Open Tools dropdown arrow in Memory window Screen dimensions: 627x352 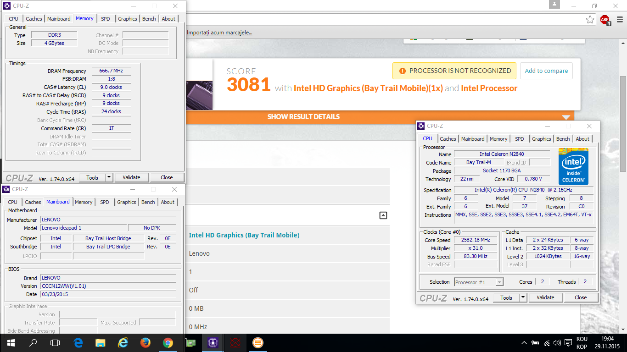[x=109, y=177]
